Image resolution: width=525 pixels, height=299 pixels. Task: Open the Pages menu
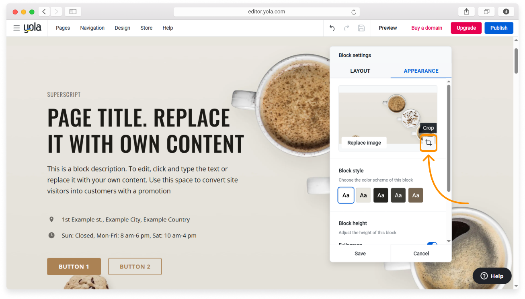click(63, 28)
